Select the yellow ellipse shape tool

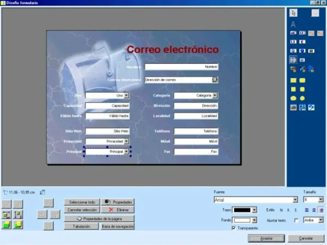(x=293, y=98)
